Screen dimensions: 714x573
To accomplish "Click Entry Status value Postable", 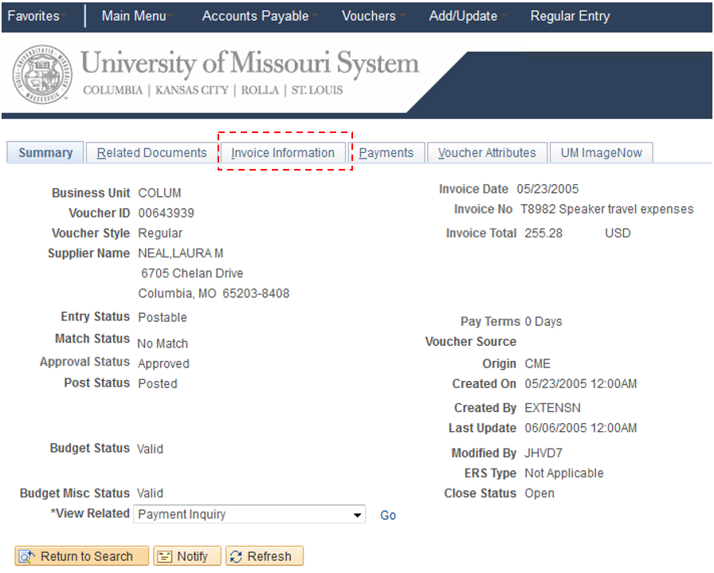I will pos(163,317).
